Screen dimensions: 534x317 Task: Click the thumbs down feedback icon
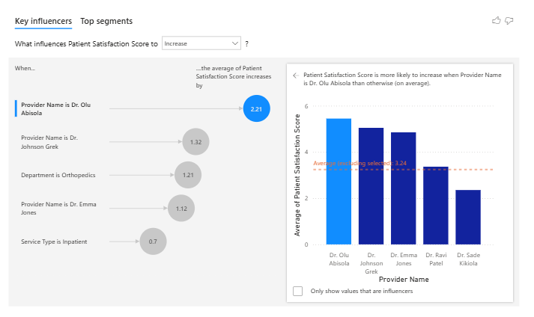point(509,21)
